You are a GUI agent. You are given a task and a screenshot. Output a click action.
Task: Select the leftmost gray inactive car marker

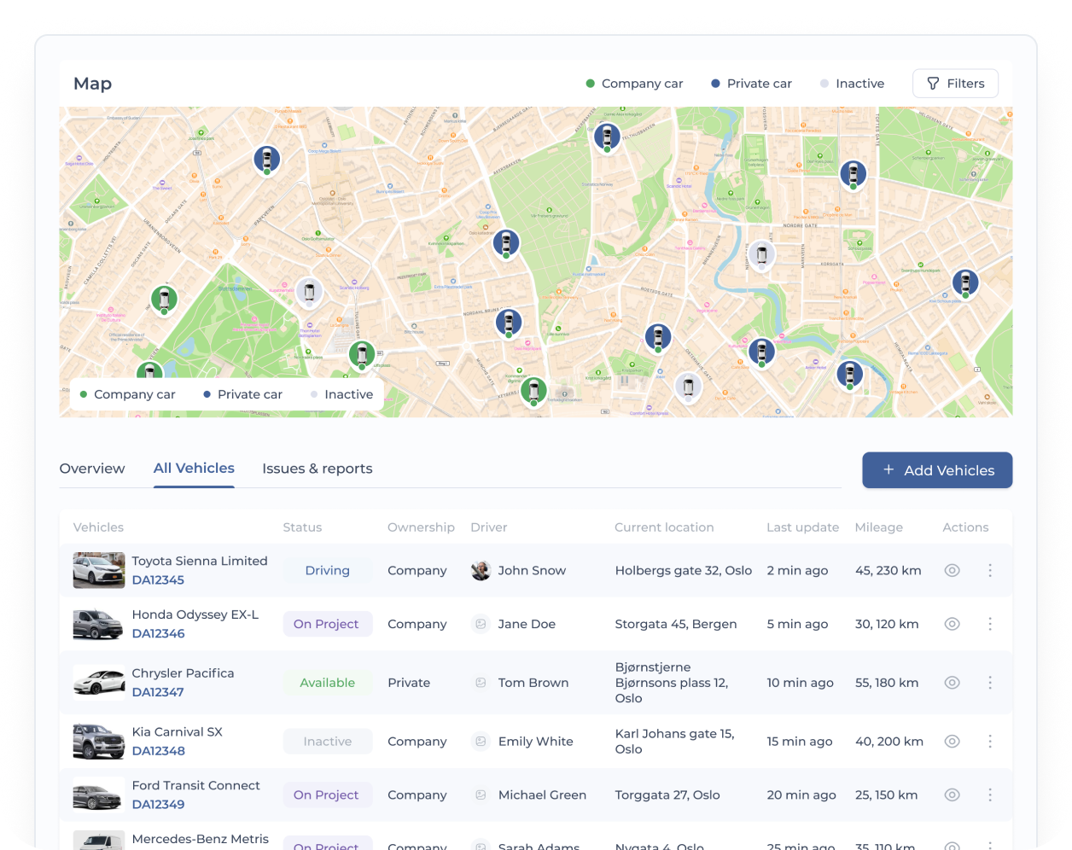coord(309,292)
